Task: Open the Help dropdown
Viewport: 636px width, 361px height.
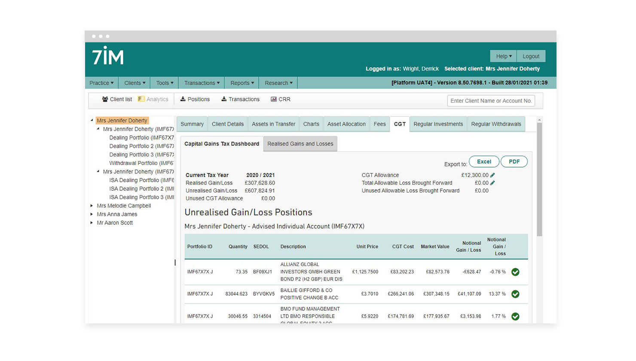Action: [504, 56]
